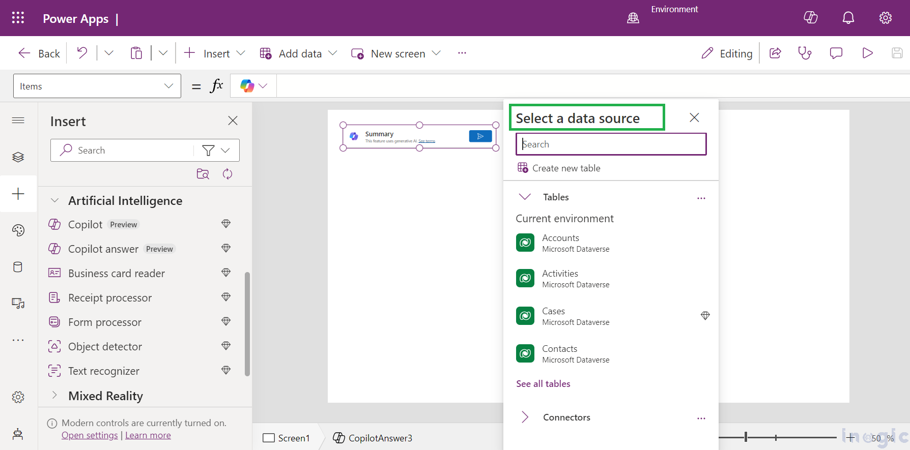Click the App checker stethoscope icon

(805, 53)
